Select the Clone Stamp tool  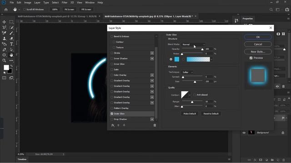(x=4, y=38)
